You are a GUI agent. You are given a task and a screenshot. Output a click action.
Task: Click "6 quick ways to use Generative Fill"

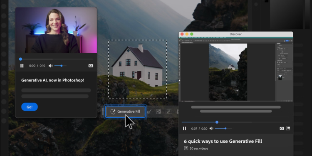223,141
